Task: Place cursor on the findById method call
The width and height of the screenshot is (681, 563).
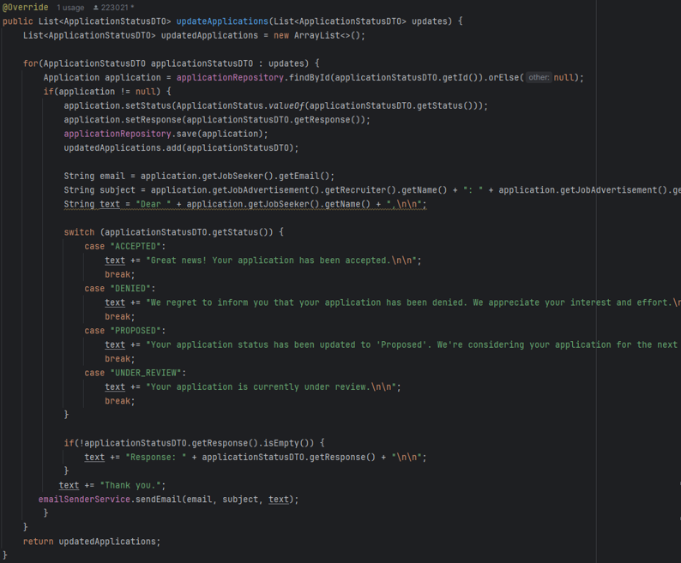Action: [x=308, y=78]
